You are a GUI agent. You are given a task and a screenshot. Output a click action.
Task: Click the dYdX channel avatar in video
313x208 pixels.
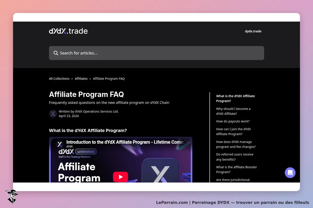60,144
